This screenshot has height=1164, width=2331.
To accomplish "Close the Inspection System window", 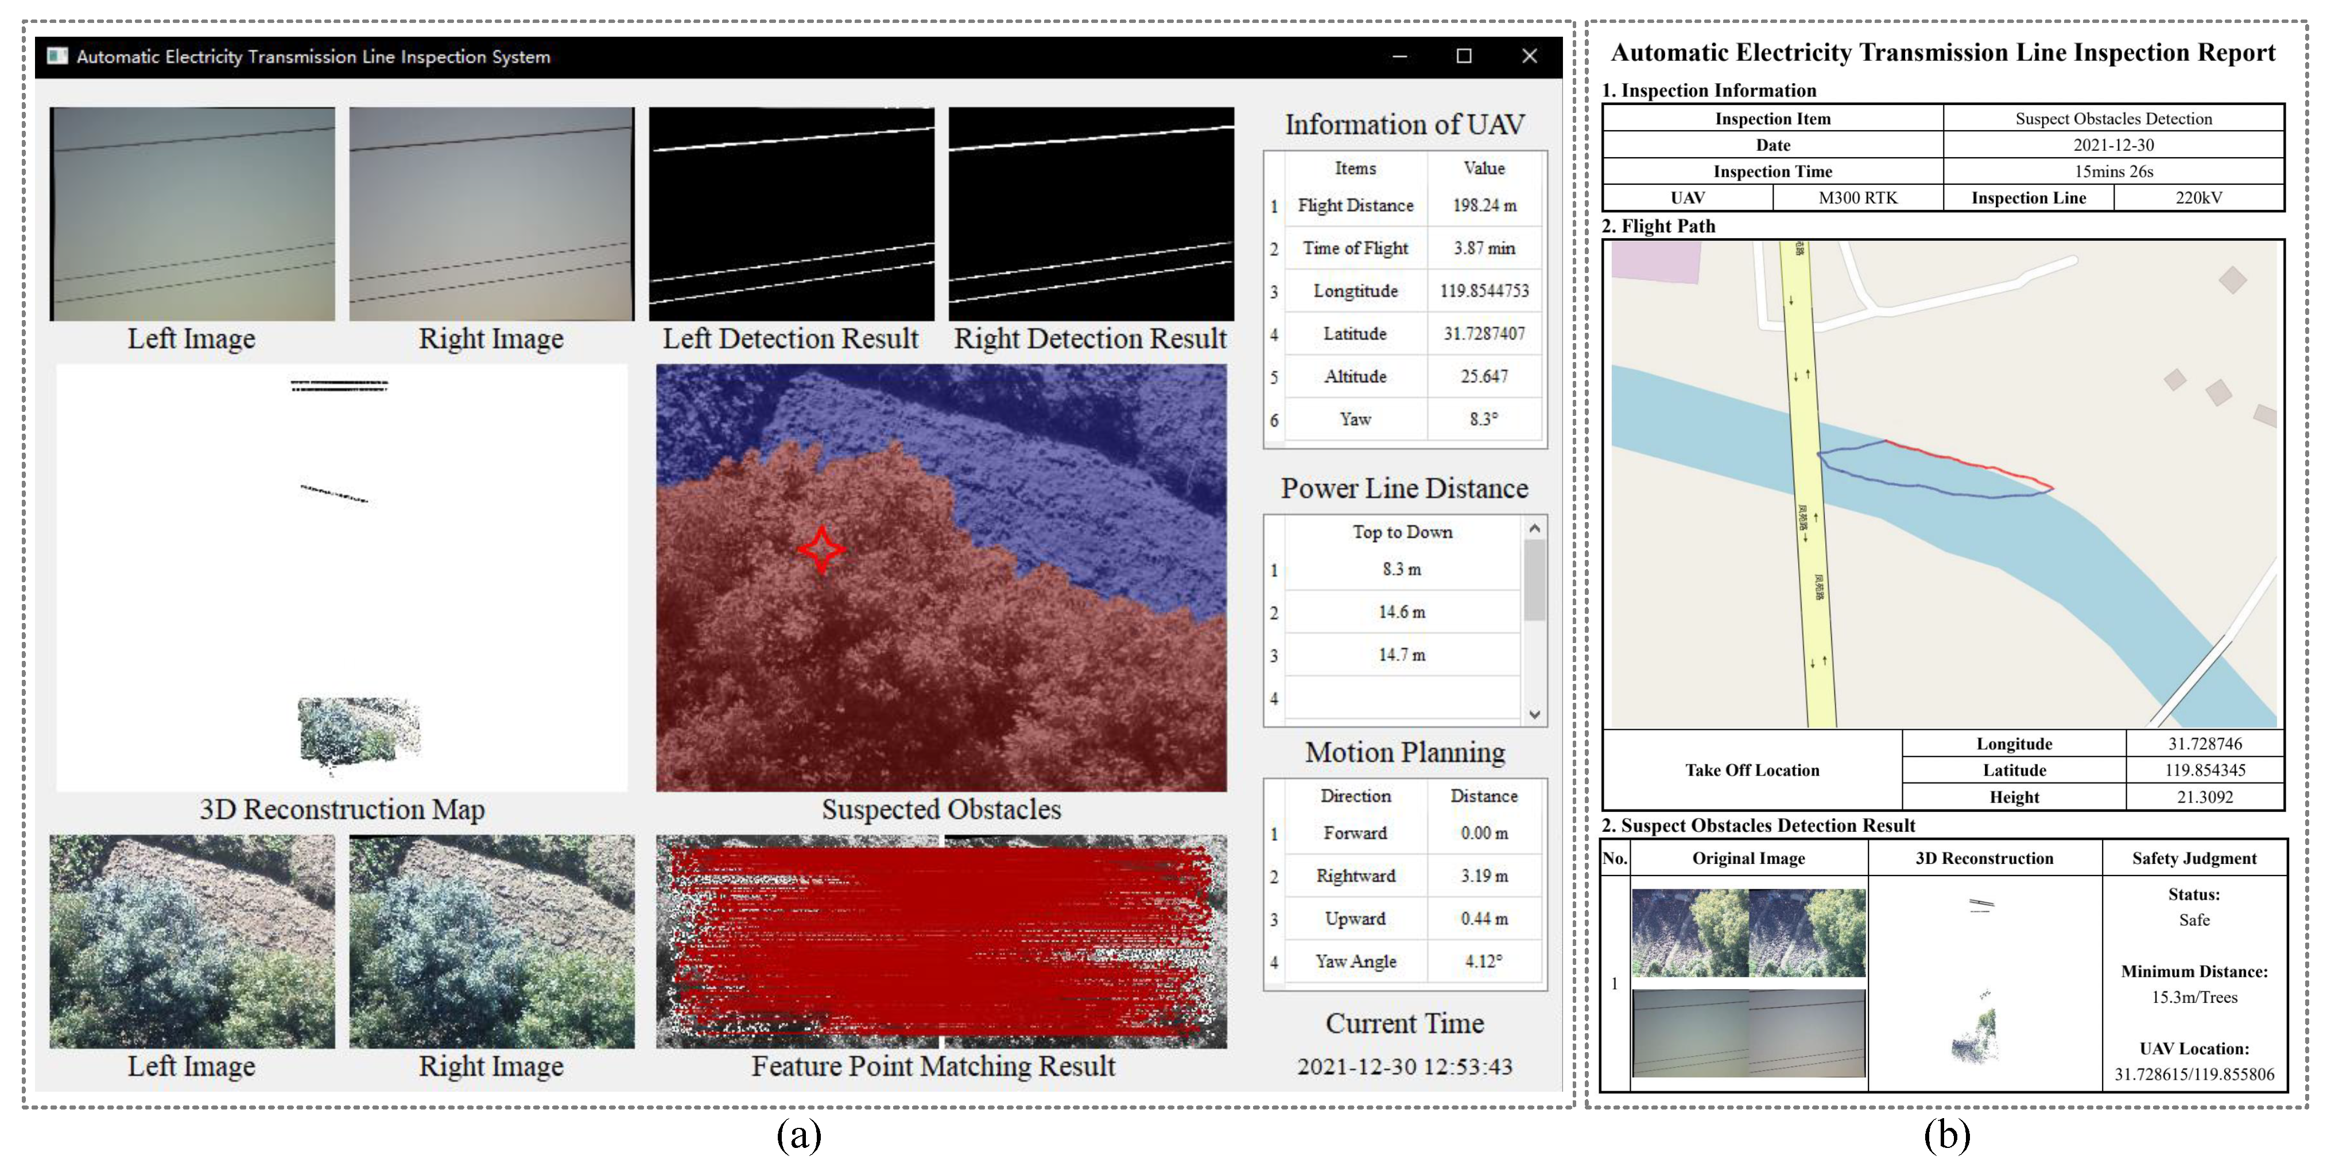I will coord(1529,56).
